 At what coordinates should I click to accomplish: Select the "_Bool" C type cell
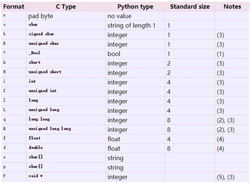(x=35, y=53)
